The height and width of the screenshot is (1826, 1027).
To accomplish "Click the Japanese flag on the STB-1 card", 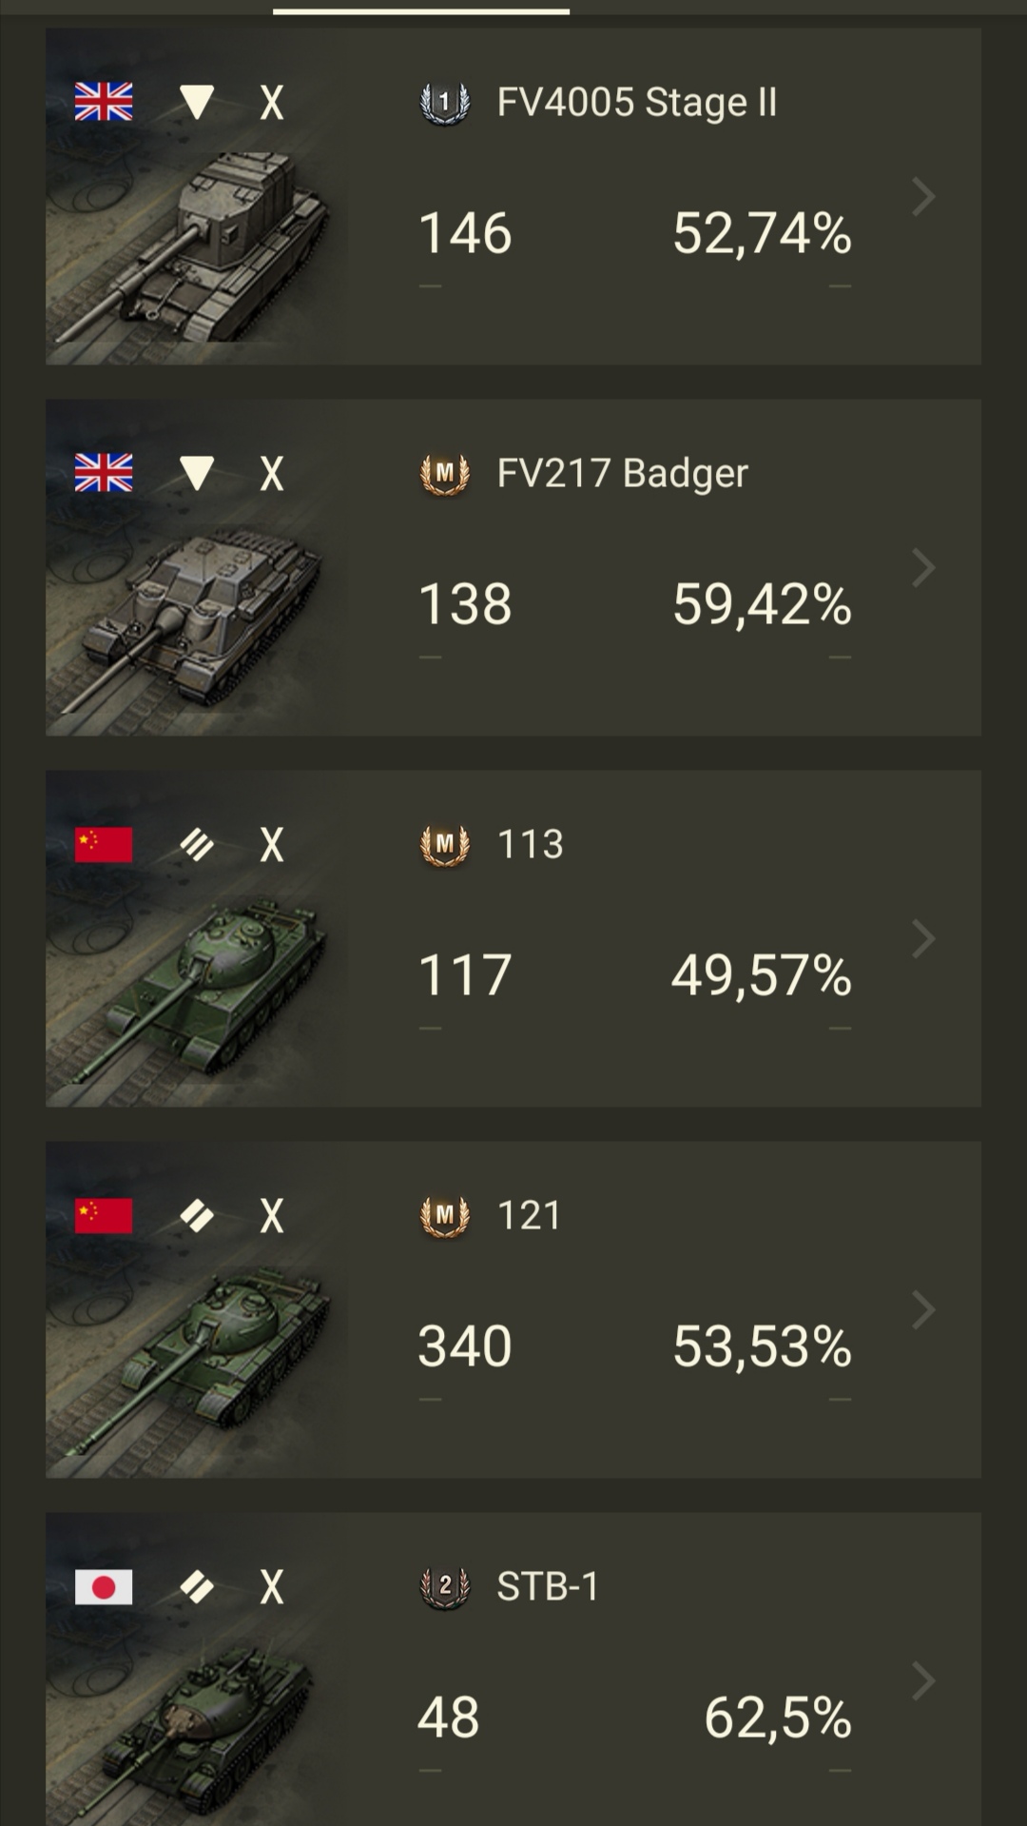I will [x=104, y=1586].
